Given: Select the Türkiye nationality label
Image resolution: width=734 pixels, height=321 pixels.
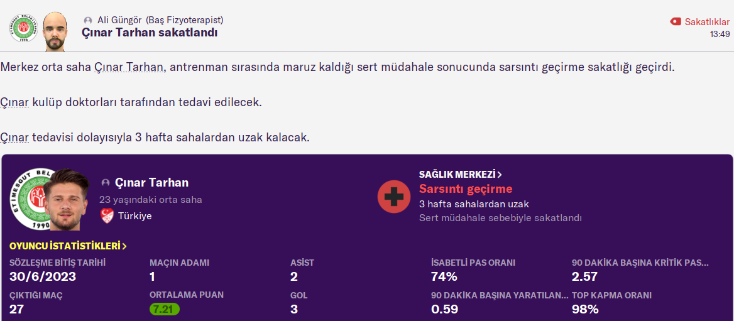Looking at the screenshot, I should pyautogui.click(x=134, y=216).
